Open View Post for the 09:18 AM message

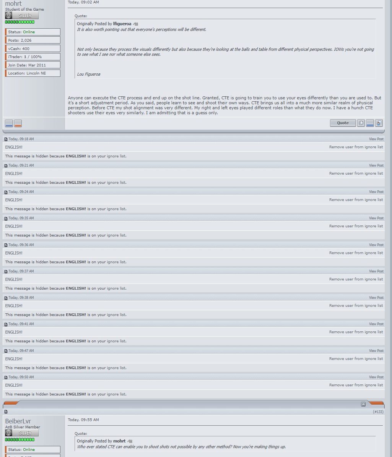pyautogui.click(x=376, y=139)
